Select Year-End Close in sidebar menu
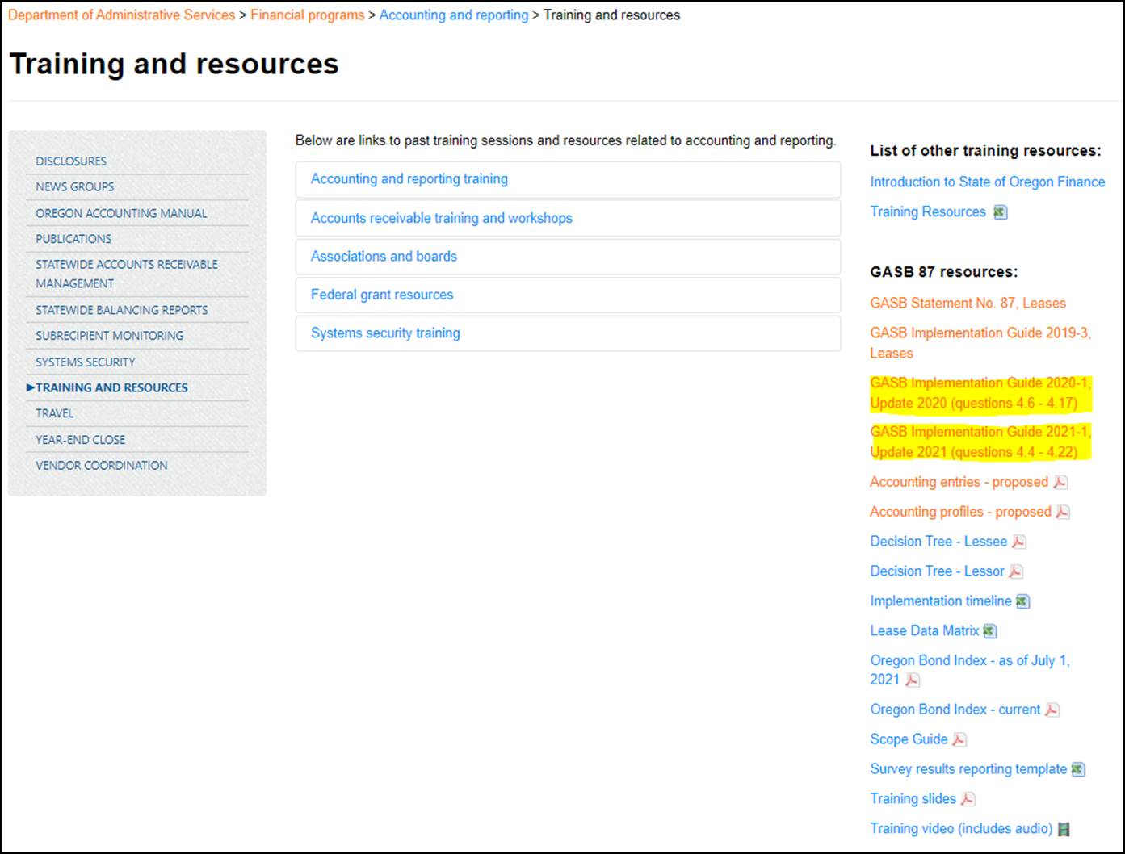 (x=80, y=440)
